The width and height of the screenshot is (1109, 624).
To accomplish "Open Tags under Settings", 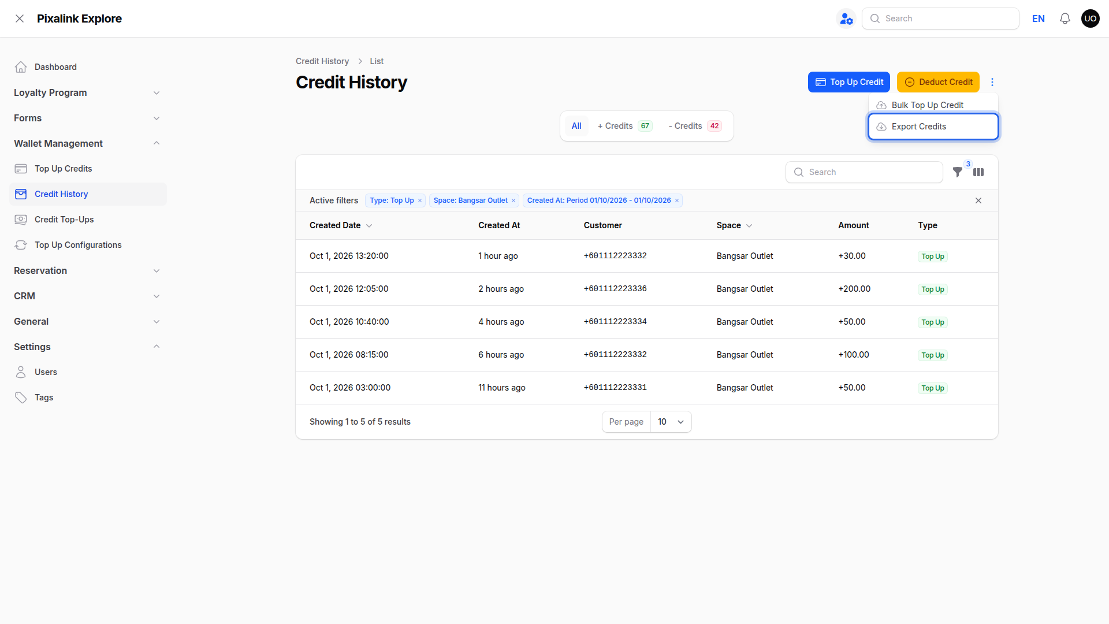I will tap(88, 398).
